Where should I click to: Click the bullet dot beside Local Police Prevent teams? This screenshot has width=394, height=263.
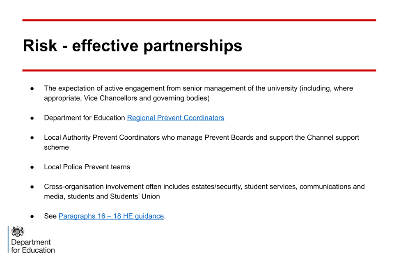[x=32, y=167]
